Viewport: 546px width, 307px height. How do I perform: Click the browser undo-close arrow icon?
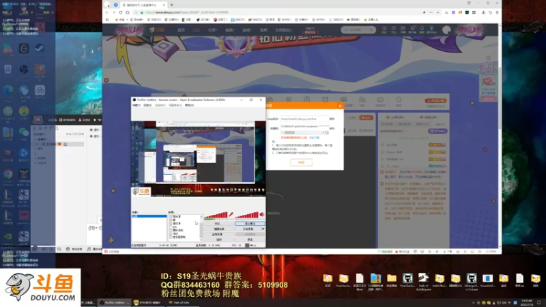click(490, 12)
